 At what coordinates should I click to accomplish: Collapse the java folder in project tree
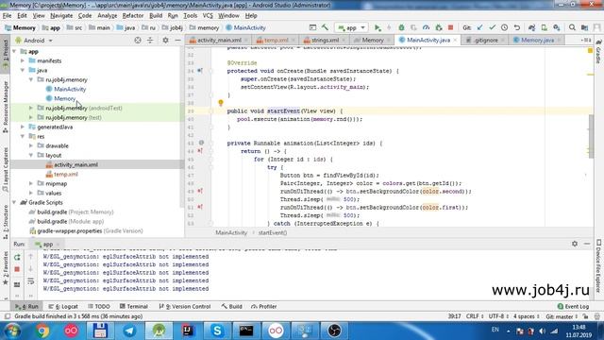pyautogui.click(x=23, y=70)
